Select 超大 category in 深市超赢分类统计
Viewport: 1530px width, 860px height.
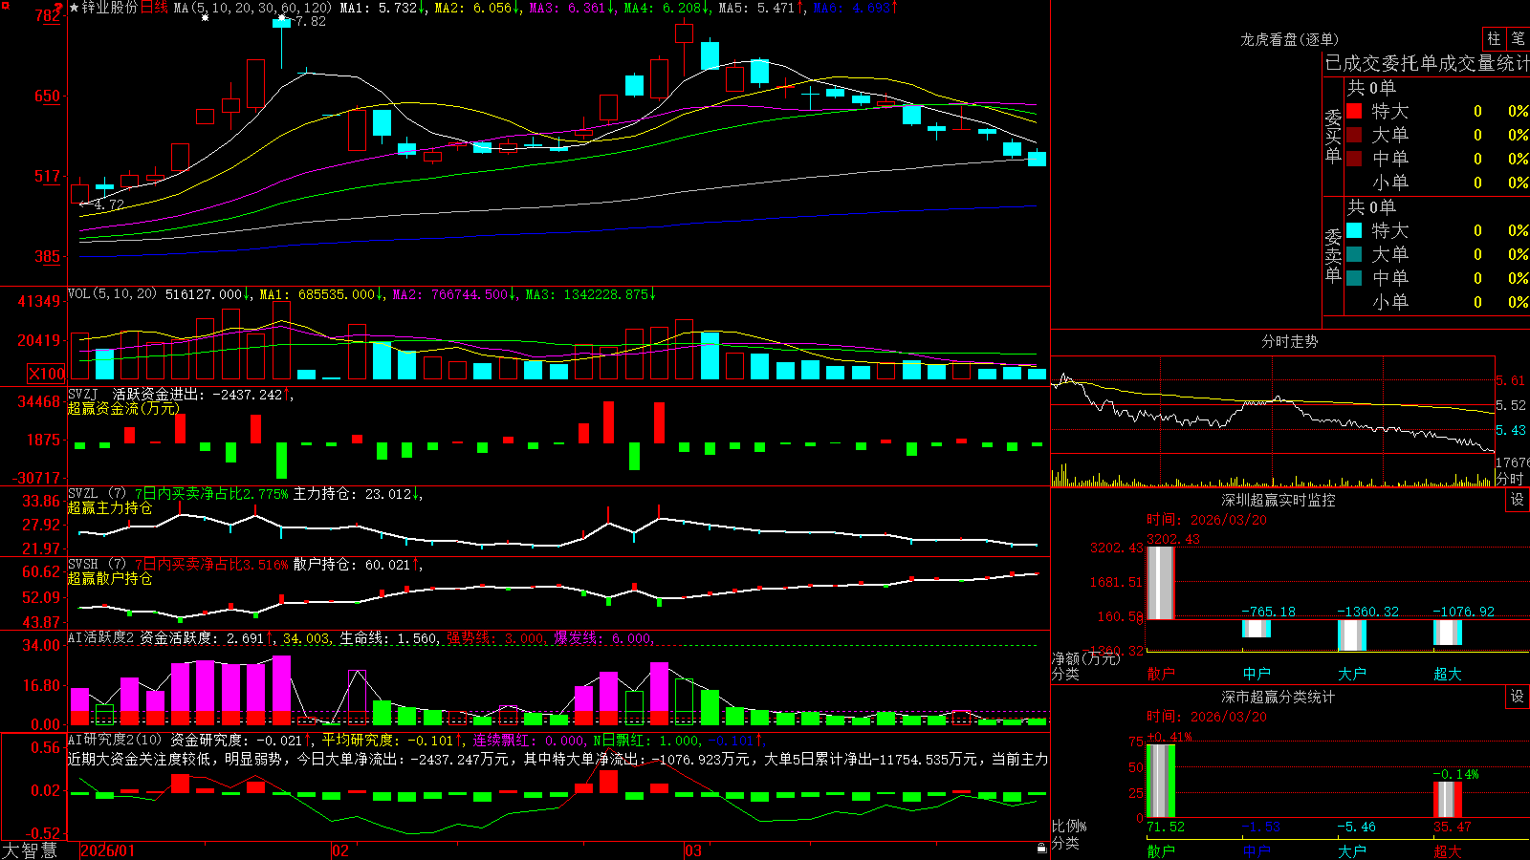1447,851
